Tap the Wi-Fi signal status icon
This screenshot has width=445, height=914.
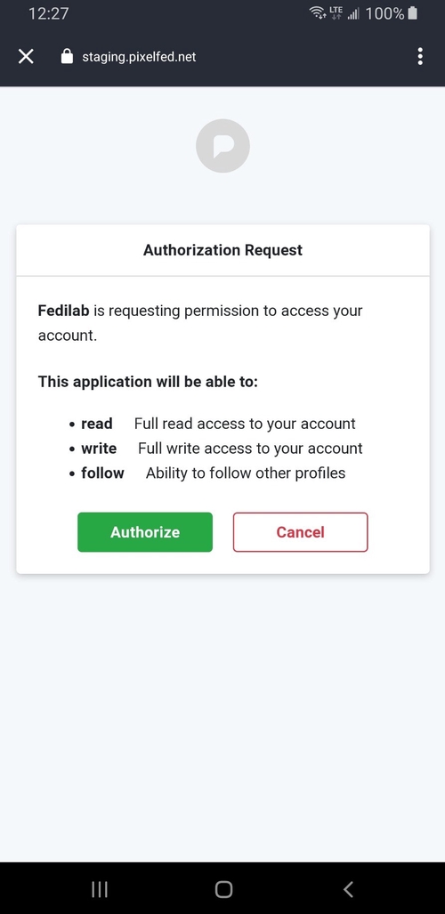pos(318,12)
